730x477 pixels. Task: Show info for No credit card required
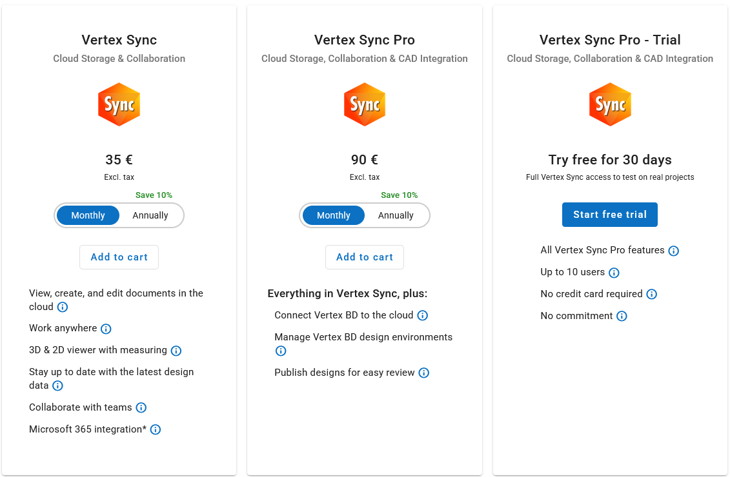[x=651, y=294]
